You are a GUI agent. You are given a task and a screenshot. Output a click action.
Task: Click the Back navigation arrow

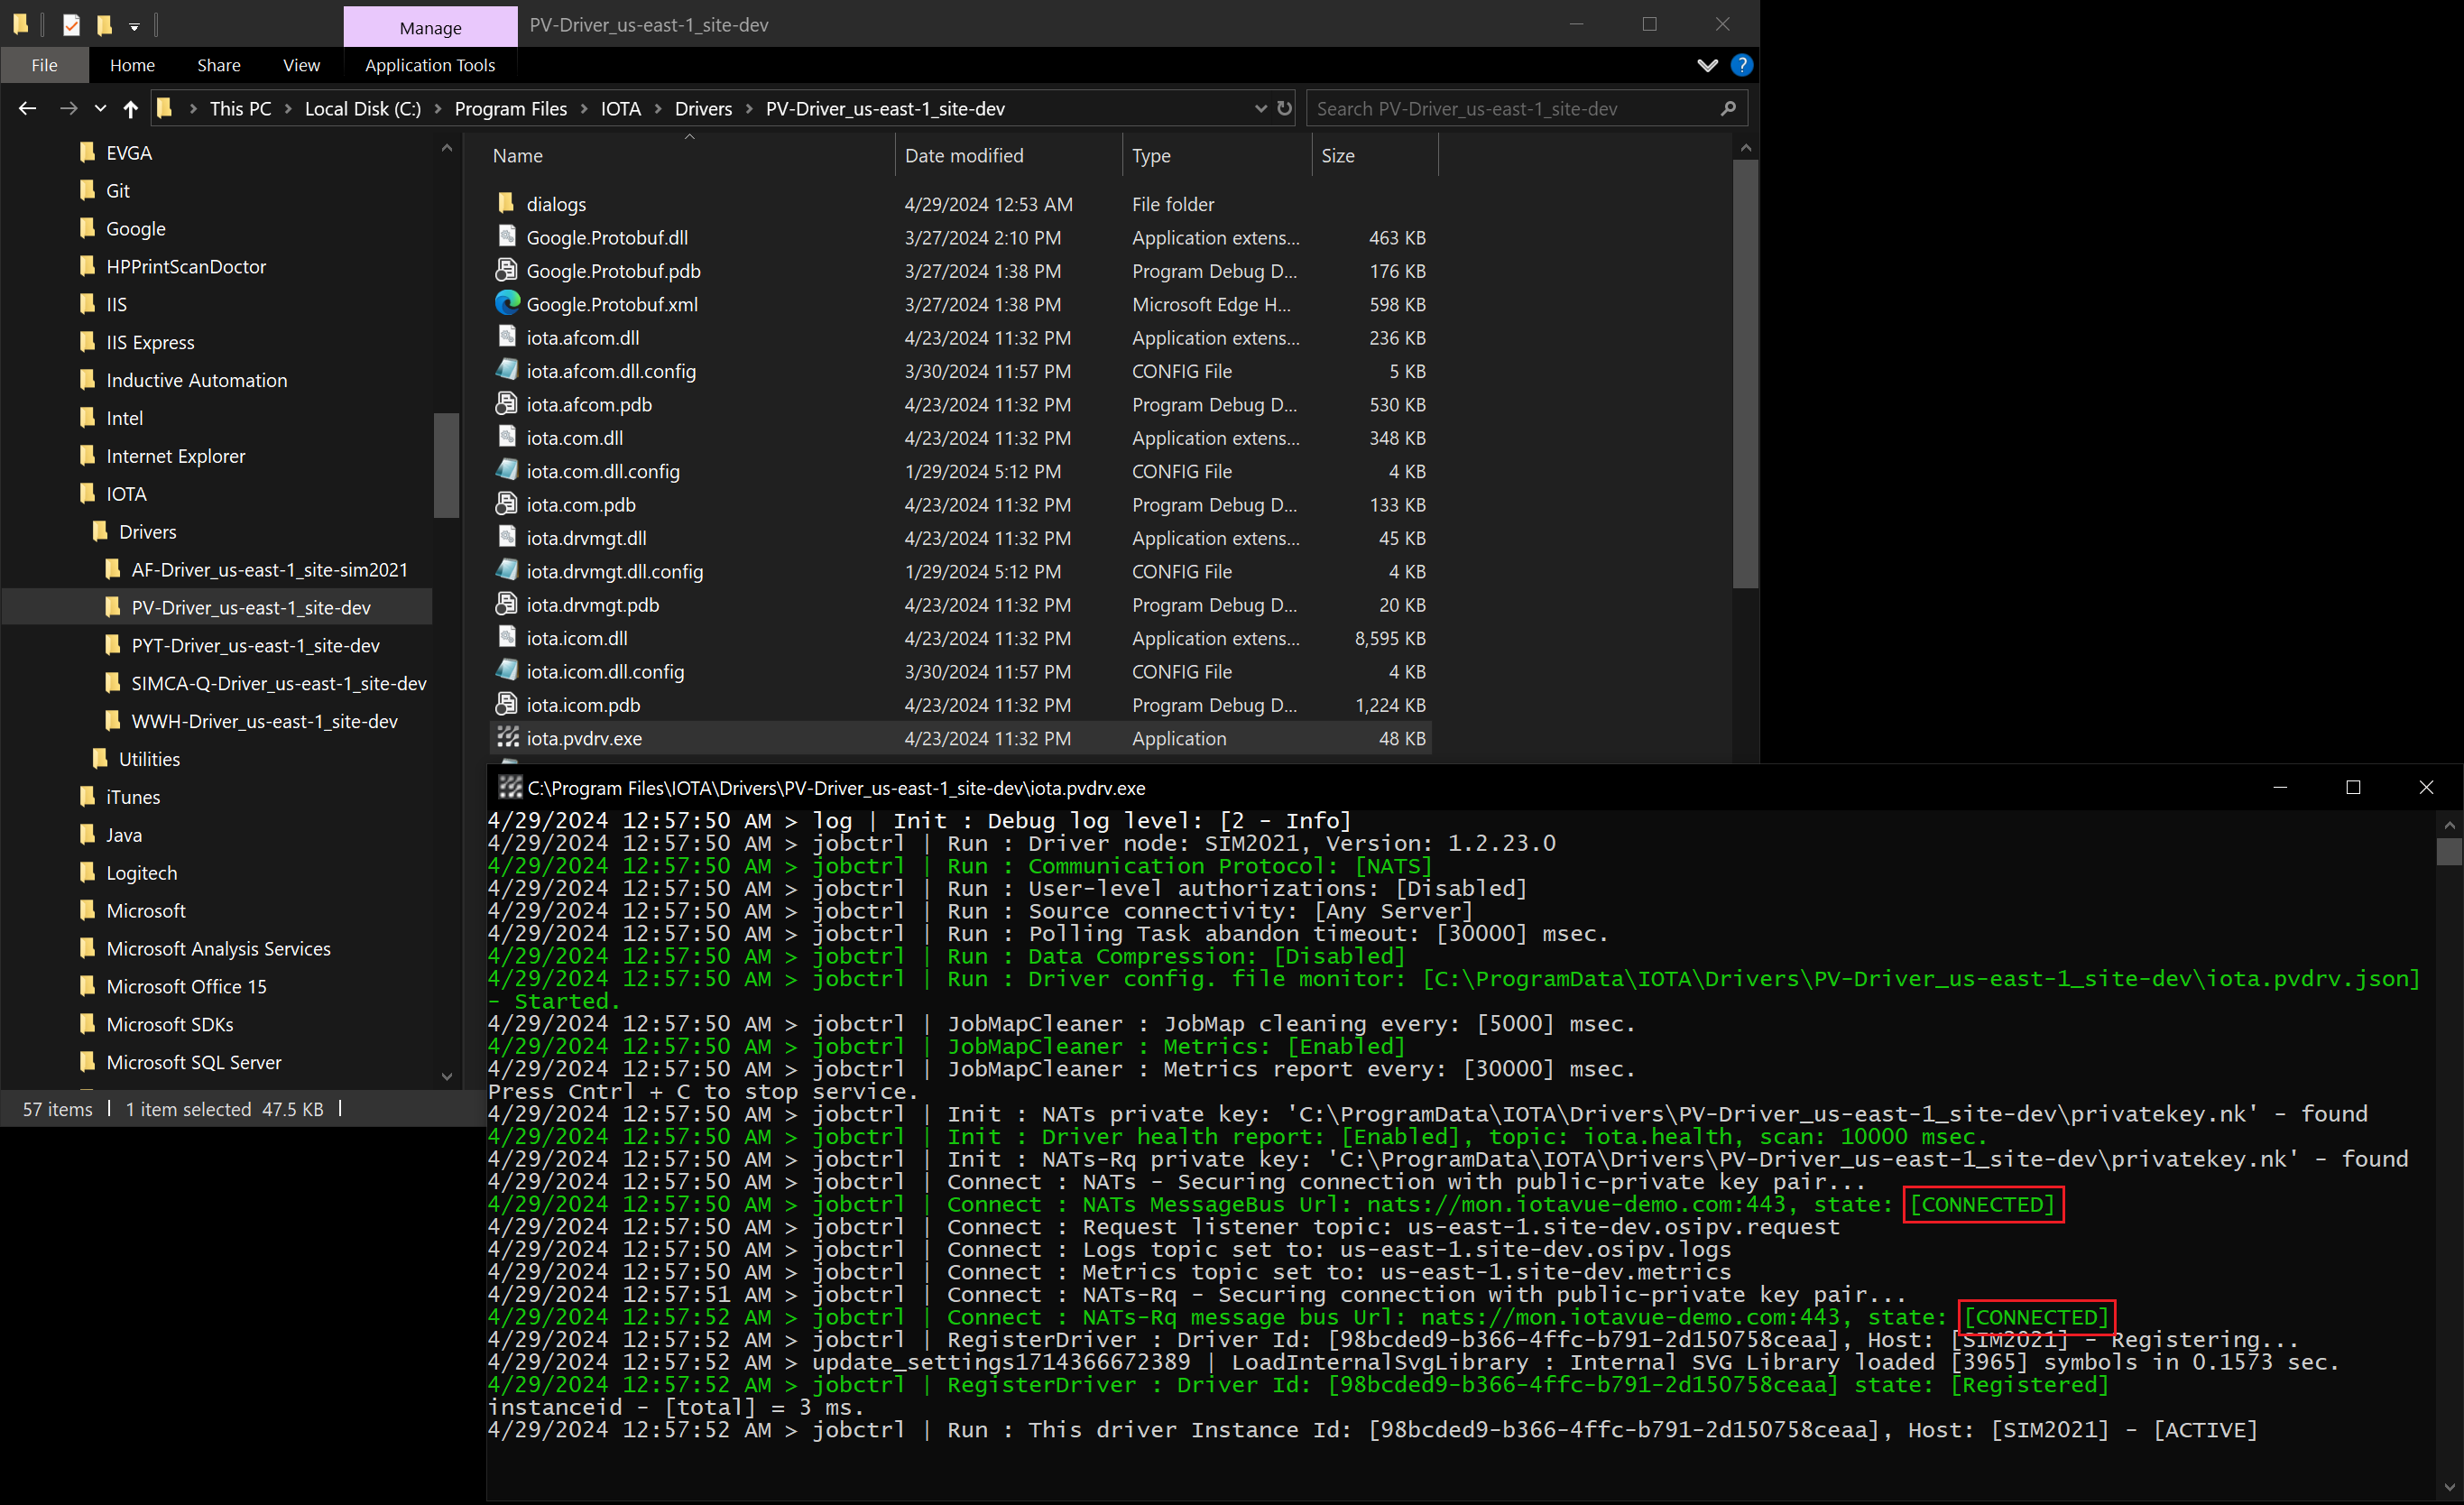click(x=27, y=108)
